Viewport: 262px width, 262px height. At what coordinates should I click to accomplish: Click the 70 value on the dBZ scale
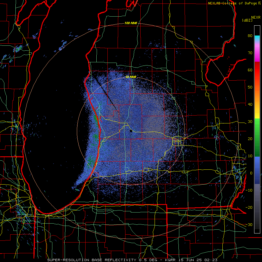tap(250, 53)
